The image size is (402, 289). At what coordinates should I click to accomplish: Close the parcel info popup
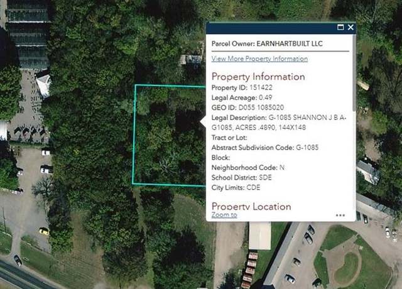click(350, 27)
